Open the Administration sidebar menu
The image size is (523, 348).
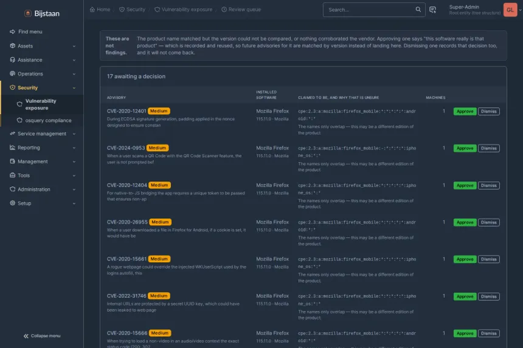(x=42, y=189)
